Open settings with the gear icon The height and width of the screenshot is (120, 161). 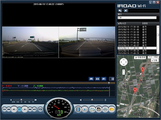click(x=105, y=109)
